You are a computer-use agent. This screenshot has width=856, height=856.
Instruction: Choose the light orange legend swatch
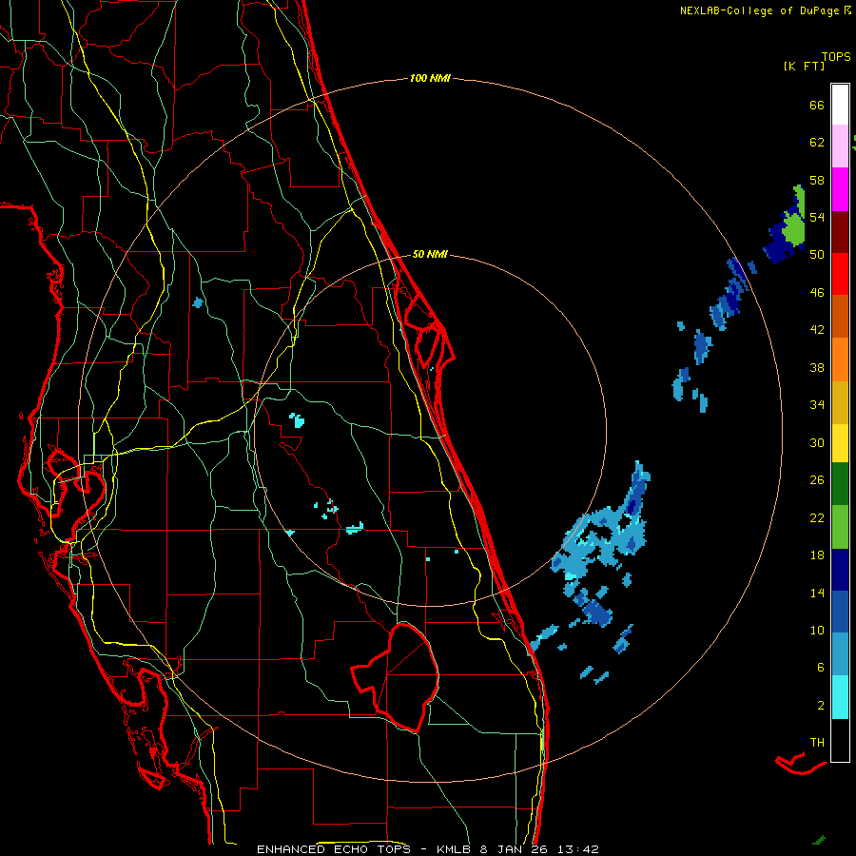pyautogui.click(x=840, y=360)
